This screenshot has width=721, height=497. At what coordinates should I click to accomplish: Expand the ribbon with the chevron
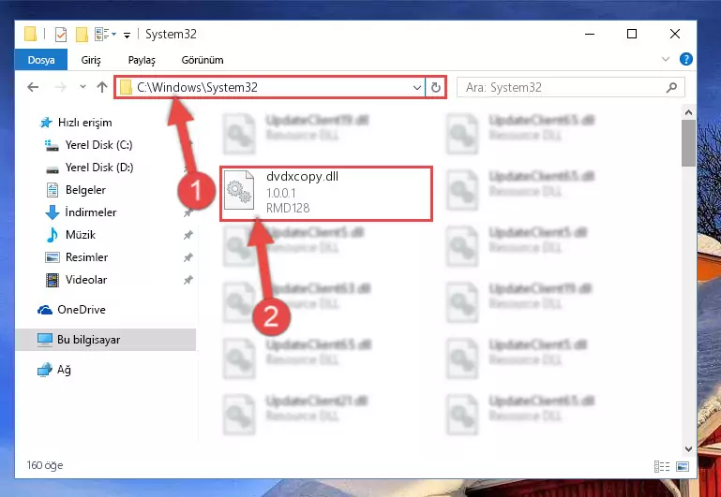(666, 59)
